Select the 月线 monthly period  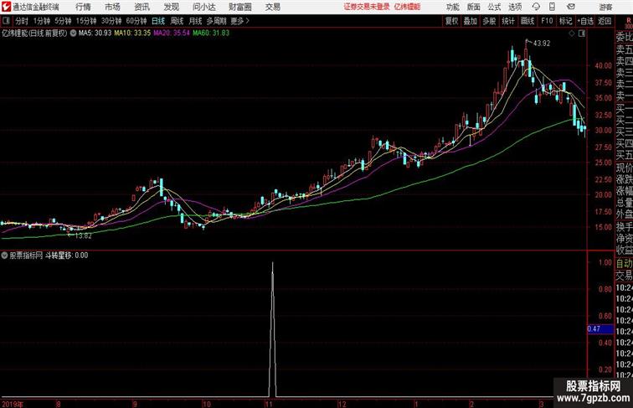pyautogui.click(x=195, y=21)
